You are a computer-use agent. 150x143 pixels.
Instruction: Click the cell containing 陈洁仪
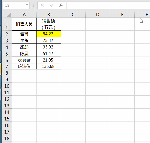[24, 66]
